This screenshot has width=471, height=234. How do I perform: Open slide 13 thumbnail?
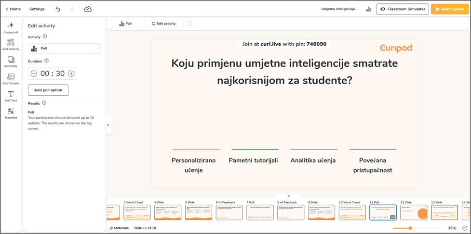coord(444,212)
